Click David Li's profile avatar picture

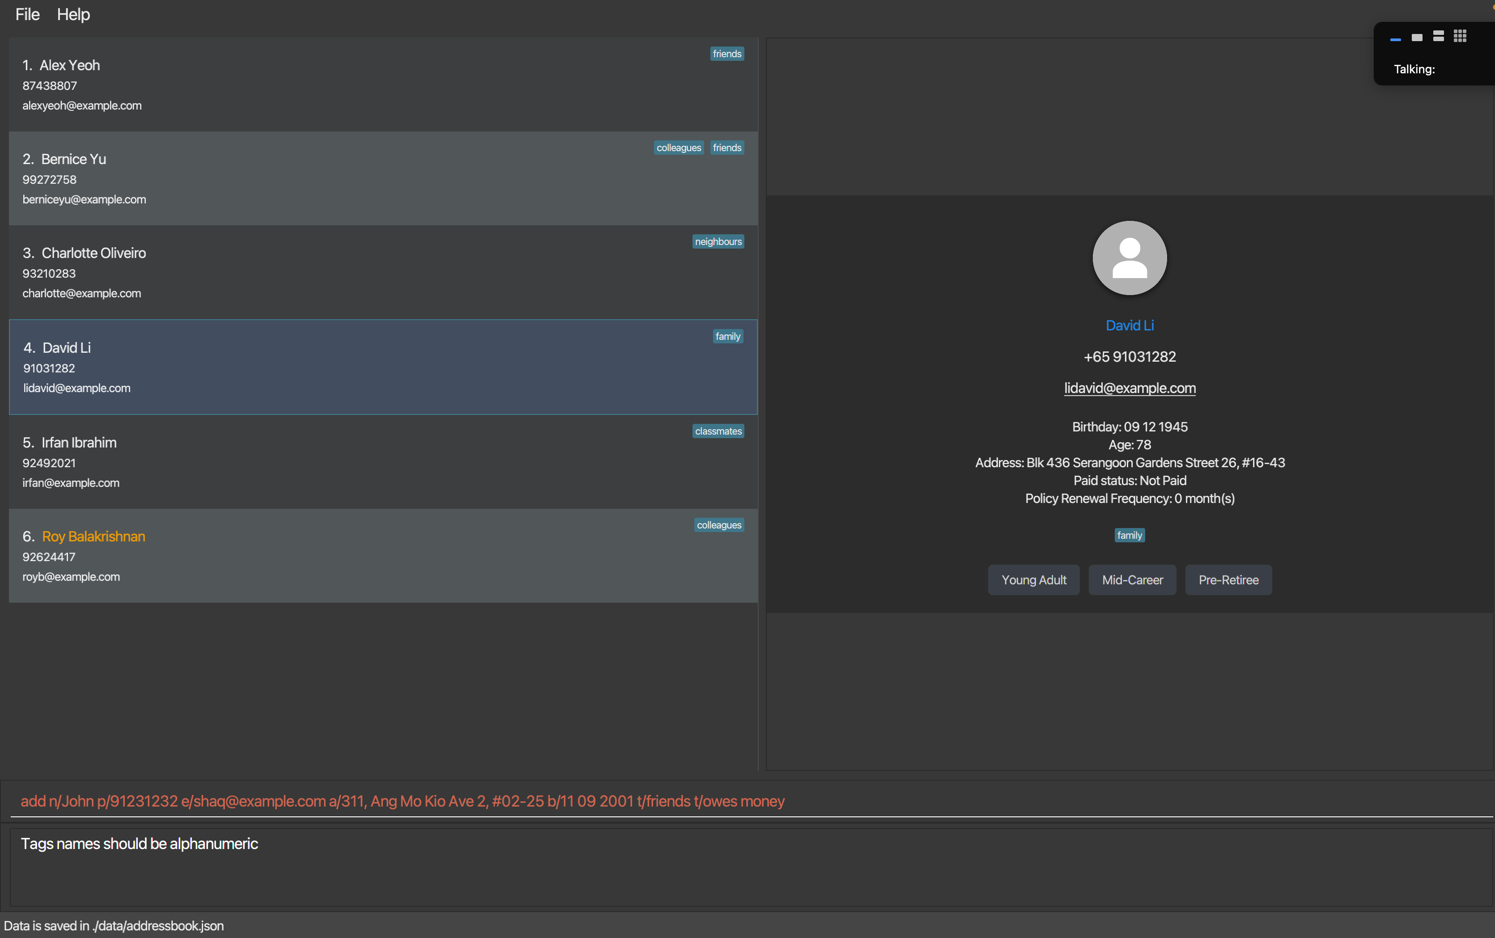[x=1129, y=258]
